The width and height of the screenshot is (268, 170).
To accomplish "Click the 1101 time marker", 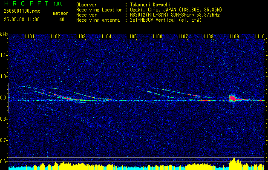I will (29, 37).
